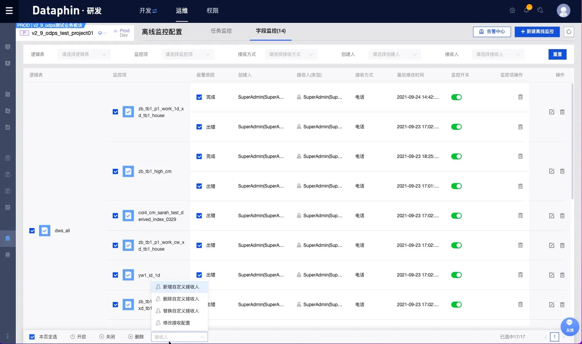Go to page 1 in pagination
Screen dimensions: 582x344
coord(554,337)
